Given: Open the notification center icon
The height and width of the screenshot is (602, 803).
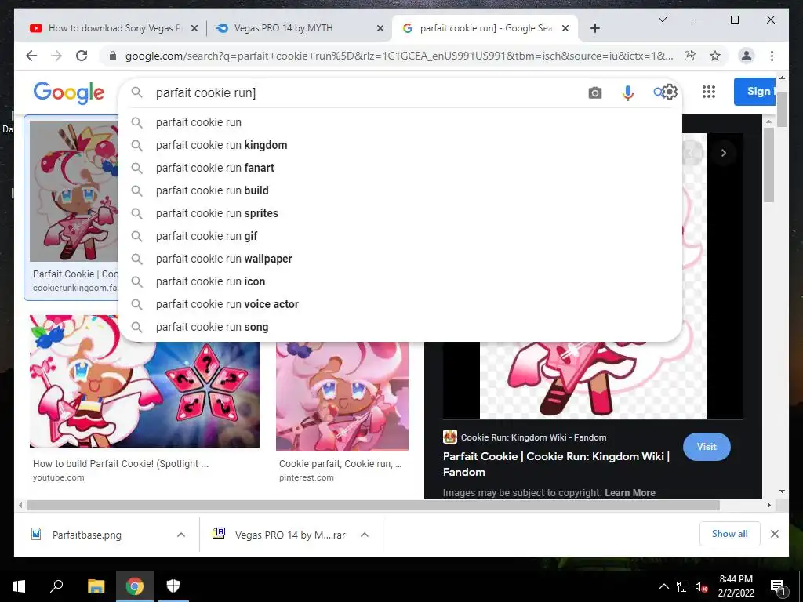Looking at the screenshot, I should (x=777, y=586).
